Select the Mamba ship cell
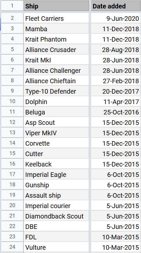The width and height of the screenshot is (141, 253). [56, 29]
